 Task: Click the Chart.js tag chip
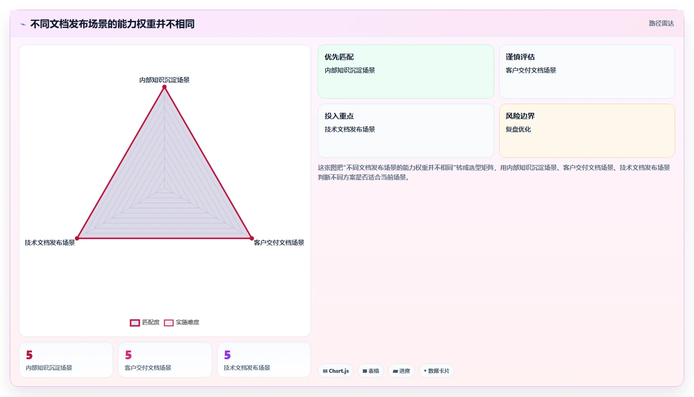click(x=336, y=371)
